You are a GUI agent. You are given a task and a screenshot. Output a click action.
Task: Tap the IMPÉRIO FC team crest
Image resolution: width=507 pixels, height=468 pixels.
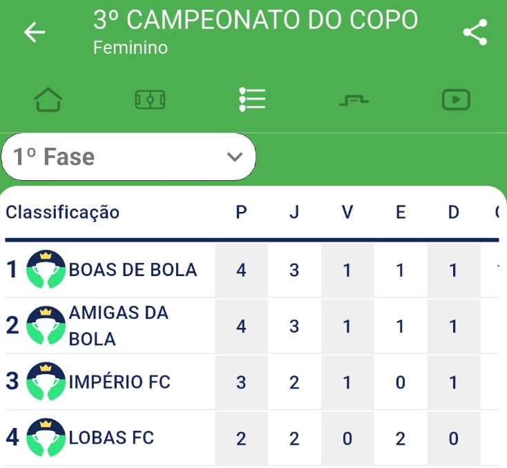tap(46, 382)
